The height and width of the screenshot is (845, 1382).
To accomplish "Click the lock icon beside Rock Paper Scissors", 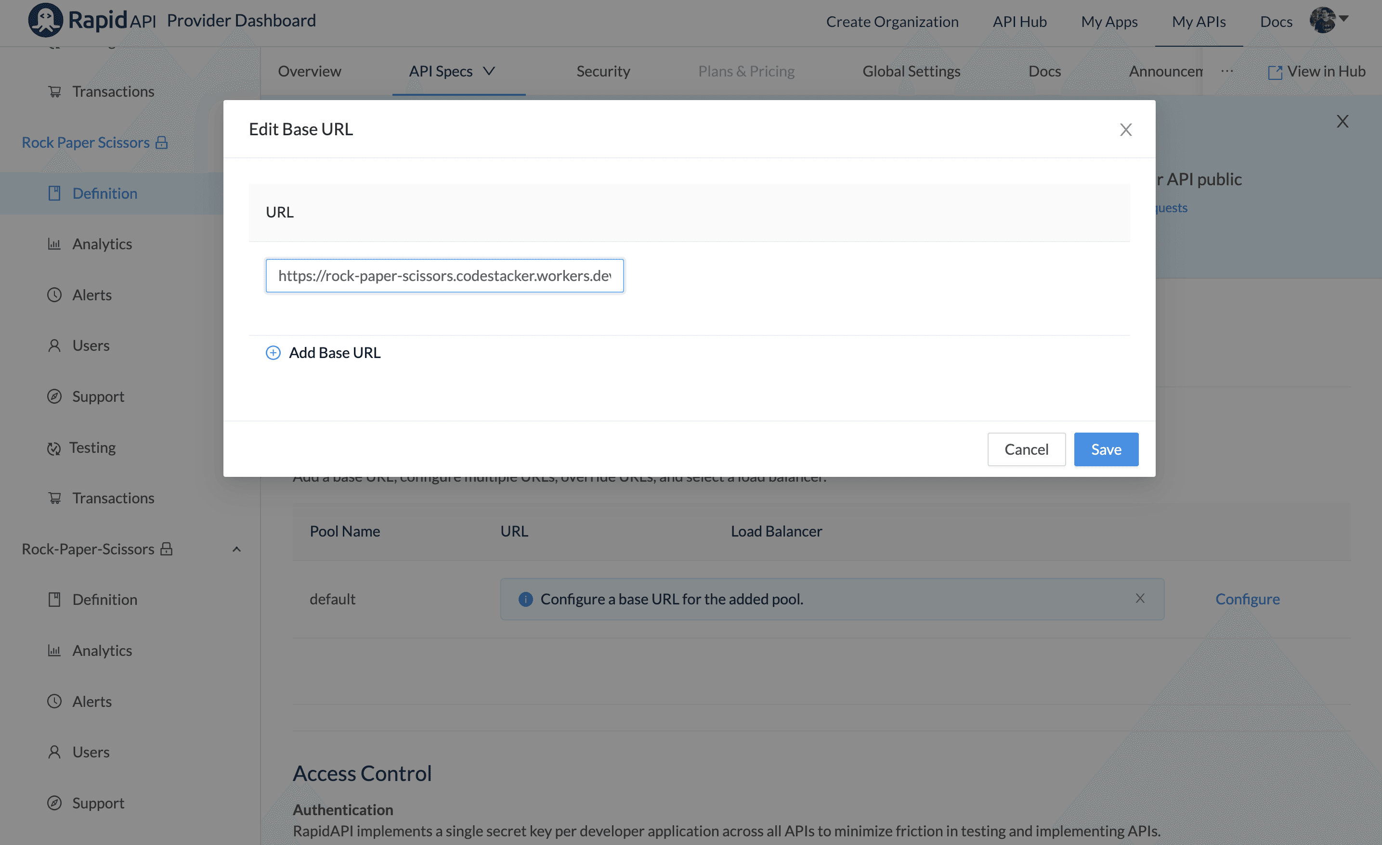I will click(x=161, y=142).
